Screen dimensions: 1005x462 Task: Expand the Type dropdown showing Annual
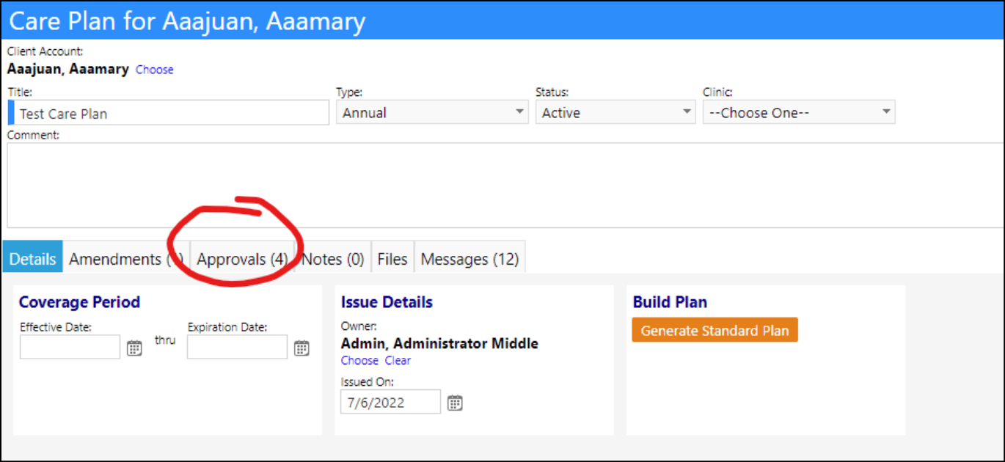point(432,113)
